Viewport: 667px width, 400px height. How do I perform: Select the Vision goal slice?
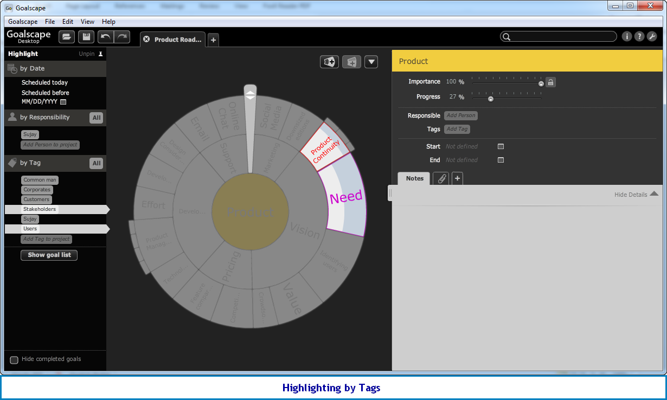click(305, 230)
